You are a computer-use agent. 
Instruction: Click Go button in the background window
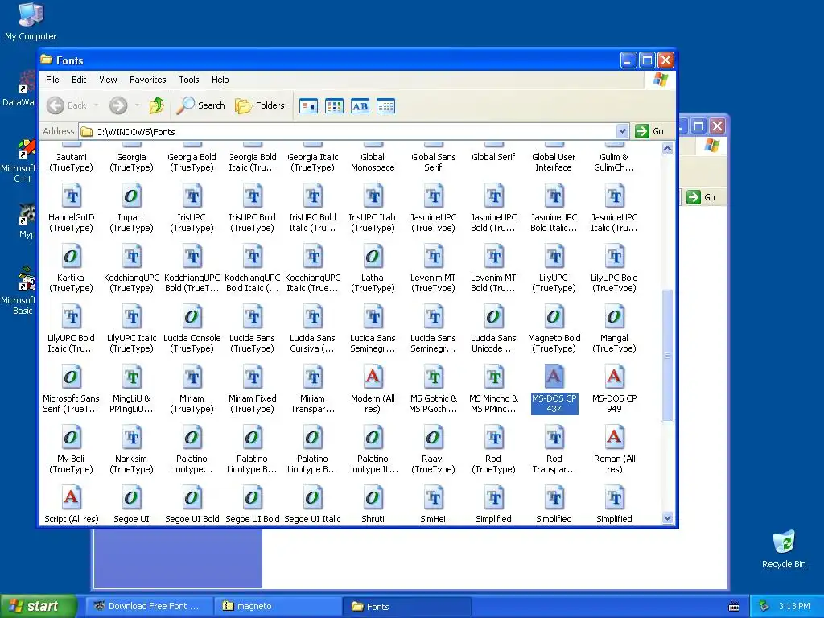[x=701, y=197]
